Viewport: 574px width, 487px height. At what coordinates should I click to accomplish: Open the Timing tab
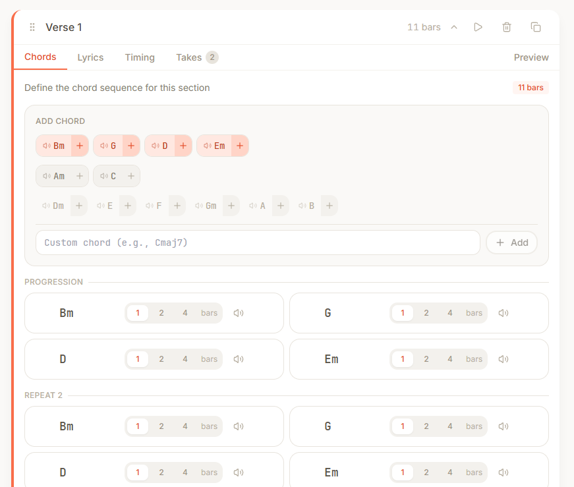(140, 57)
